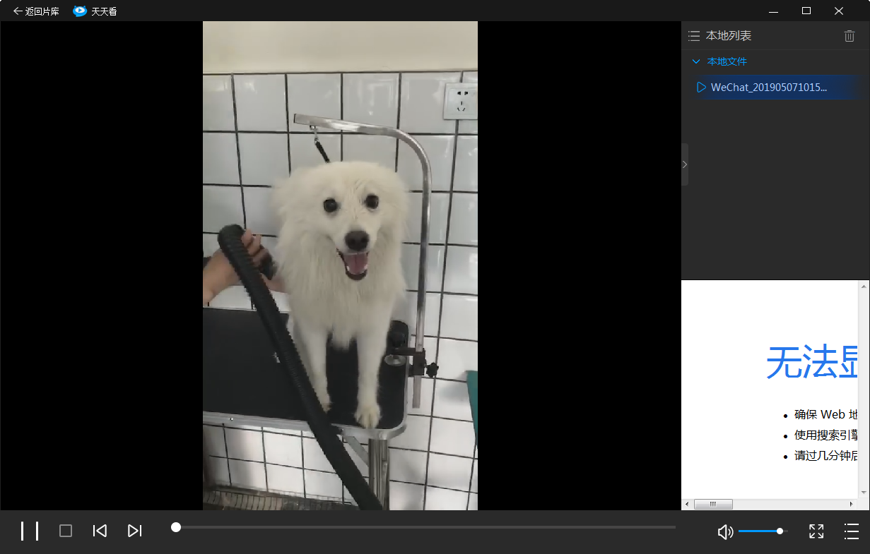Go back using 返回片库
Screen dimensions: 870x554
tap(36, 11)
